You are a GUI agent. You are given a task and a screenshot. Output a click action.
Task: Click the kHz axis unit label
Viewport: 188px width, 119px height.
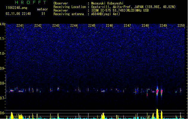[x=3, y=24]
